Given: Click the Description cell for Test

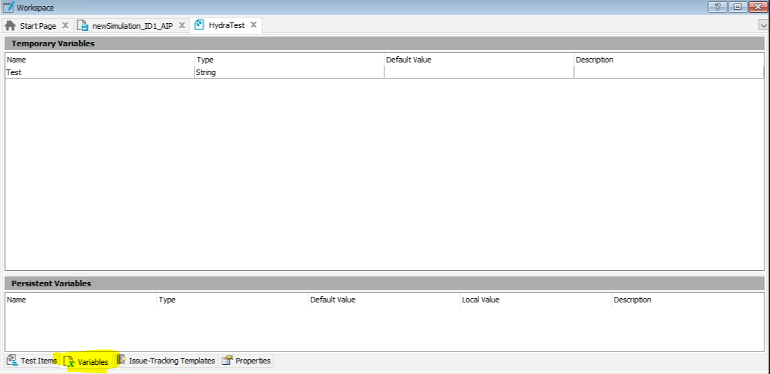Looking at the screenshot, I should pos(668,72).
